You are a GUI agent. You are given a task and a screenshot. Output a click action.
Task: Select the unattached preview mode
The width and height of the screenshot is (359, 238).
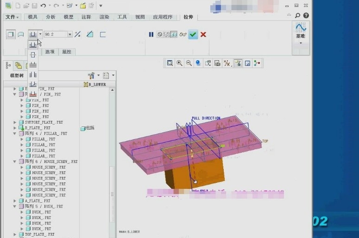click(167, 35)
